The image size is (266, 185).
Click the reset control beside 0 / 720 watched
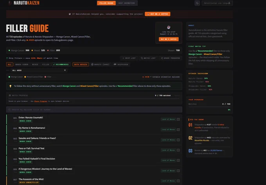177,96
